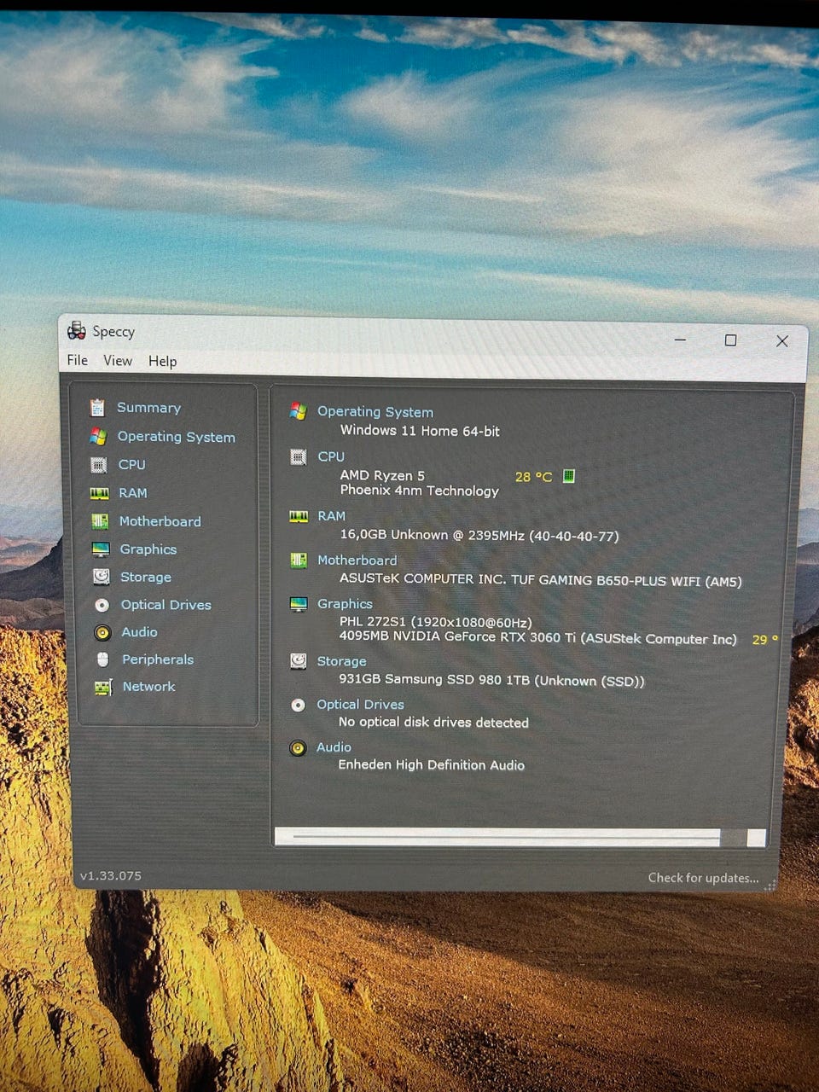This screenshot has width=819, height=1092.
Task: Click the Summary clipboard icon in sidebar
Action: coord(97,408)
